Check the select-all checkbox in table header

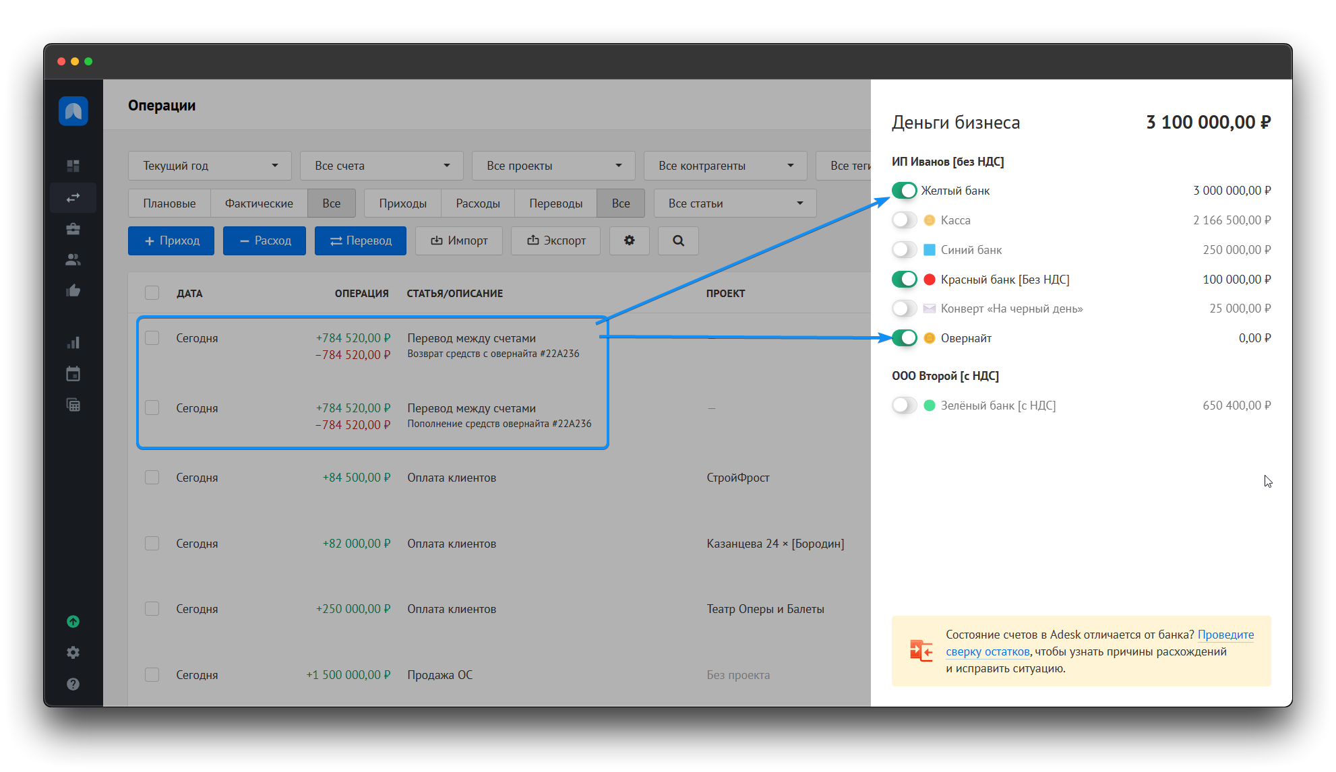tap(152, 293)
